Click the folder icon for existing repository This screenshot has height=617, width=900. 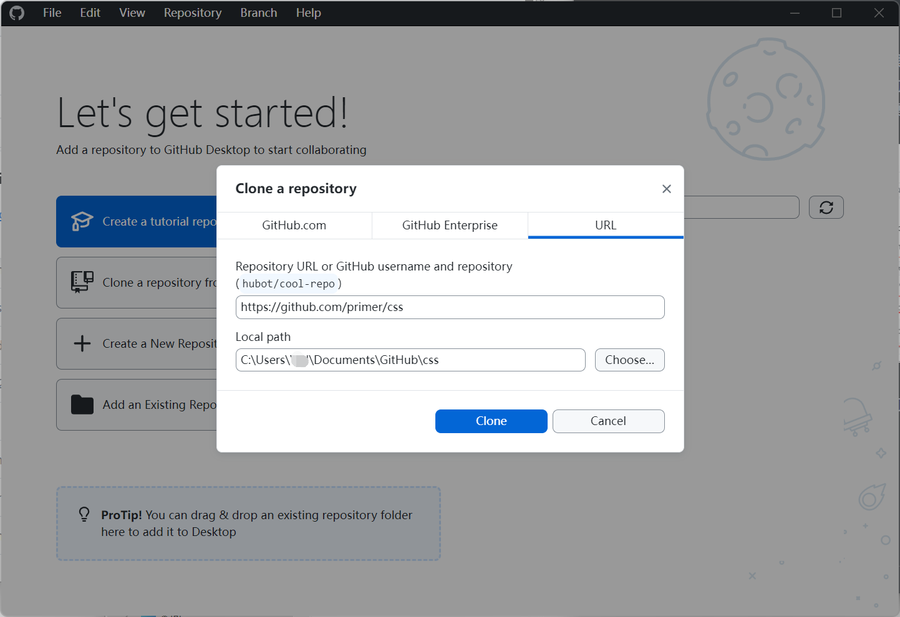point(82,404)
